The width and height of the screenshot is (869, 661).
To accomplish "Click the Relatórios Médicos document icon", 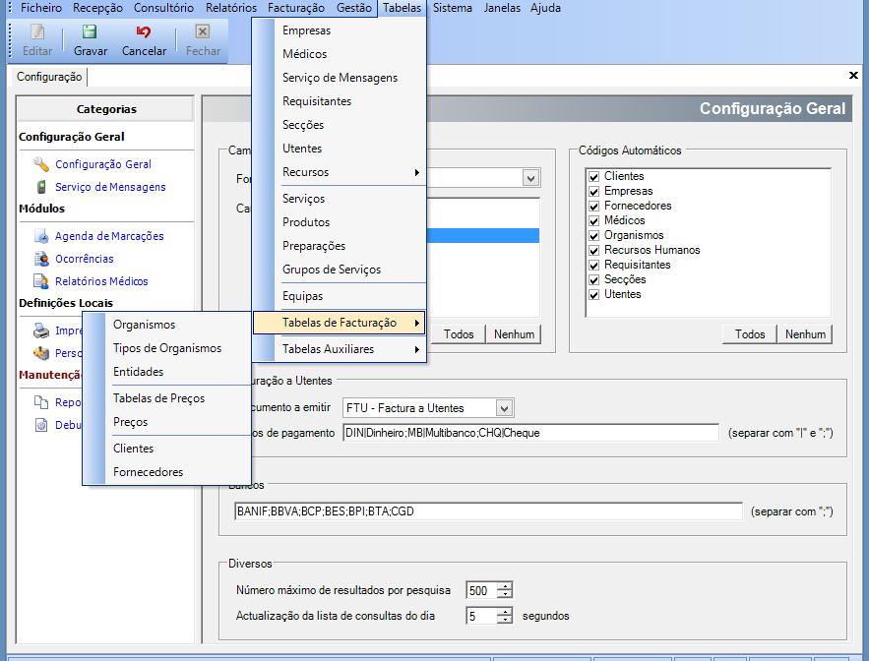I will (41, 281).
